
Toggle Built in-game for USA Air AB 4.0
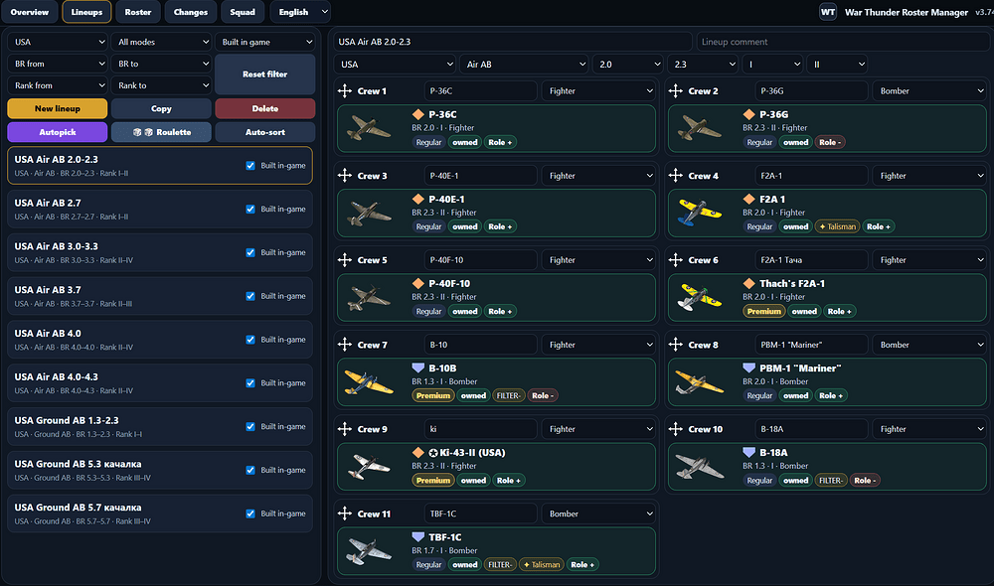pyautogui.click(x=250, y=340)
